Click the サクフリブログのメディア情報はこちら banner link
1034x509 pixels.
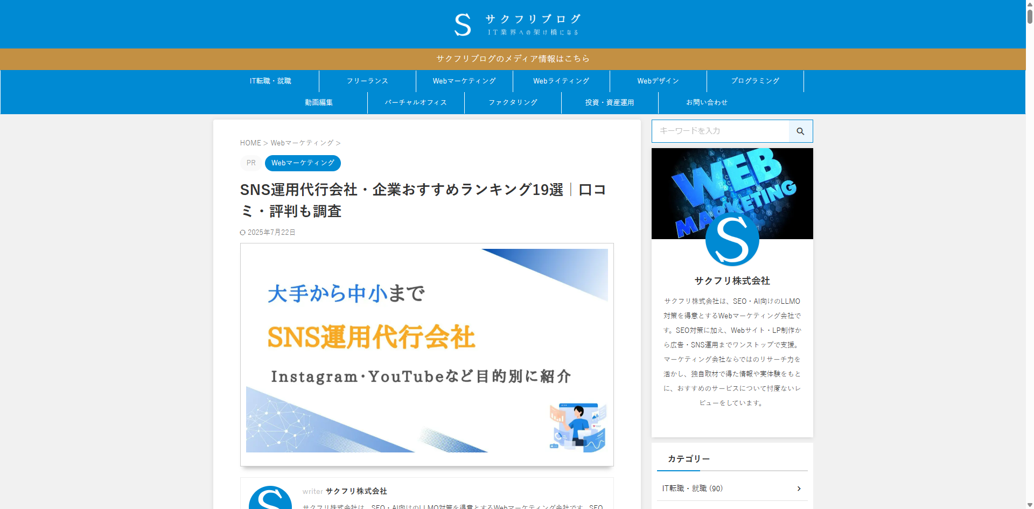(513, 59)
